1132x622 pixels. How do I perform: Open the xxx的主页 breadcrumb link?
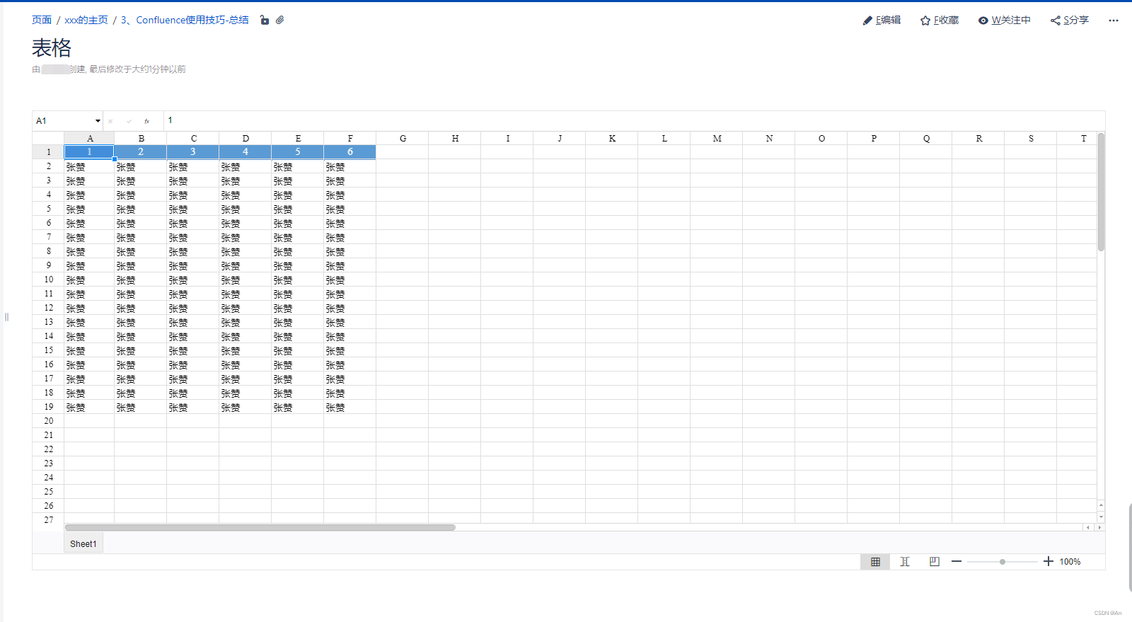tap(86, 20)
